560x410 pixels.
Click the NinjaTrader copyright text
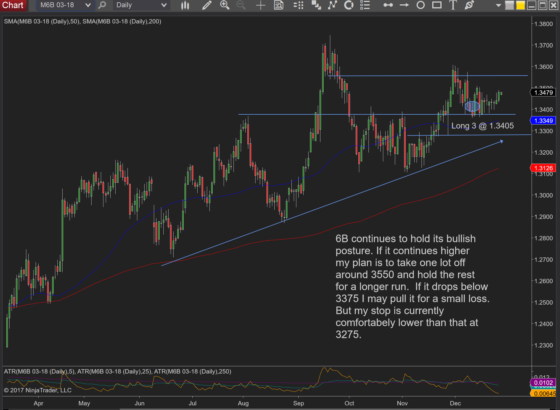click(x=38, y=390)
